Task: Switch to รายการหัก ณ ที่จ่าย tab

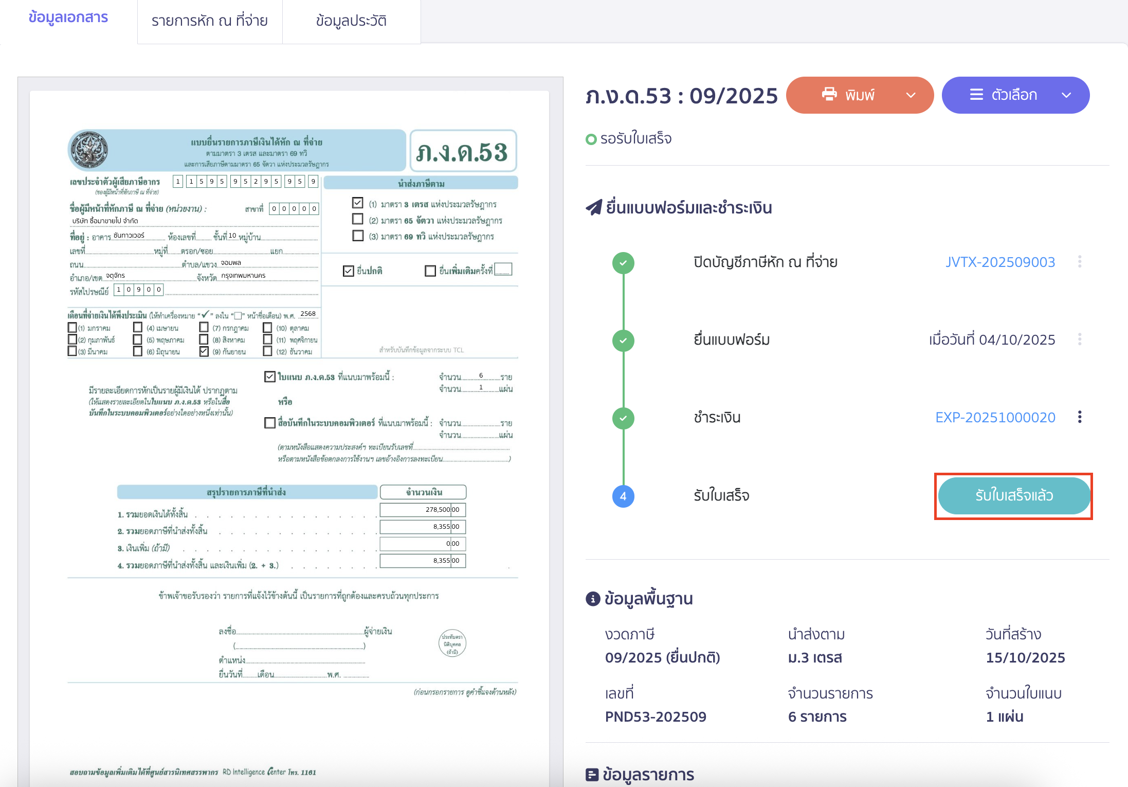Action: pos(209,21)
